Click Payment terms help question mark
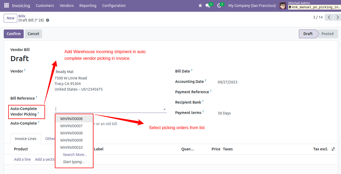This screenshot has height=174, width=341. pos(203,112)
